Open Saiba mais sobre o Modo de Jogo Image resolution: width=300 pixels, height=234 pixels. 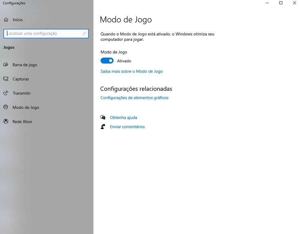(131, 71)
